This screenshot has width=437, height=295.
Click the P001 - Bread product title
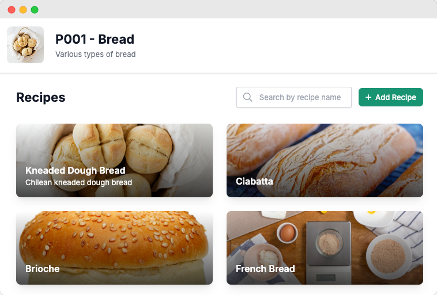(95, 39)
